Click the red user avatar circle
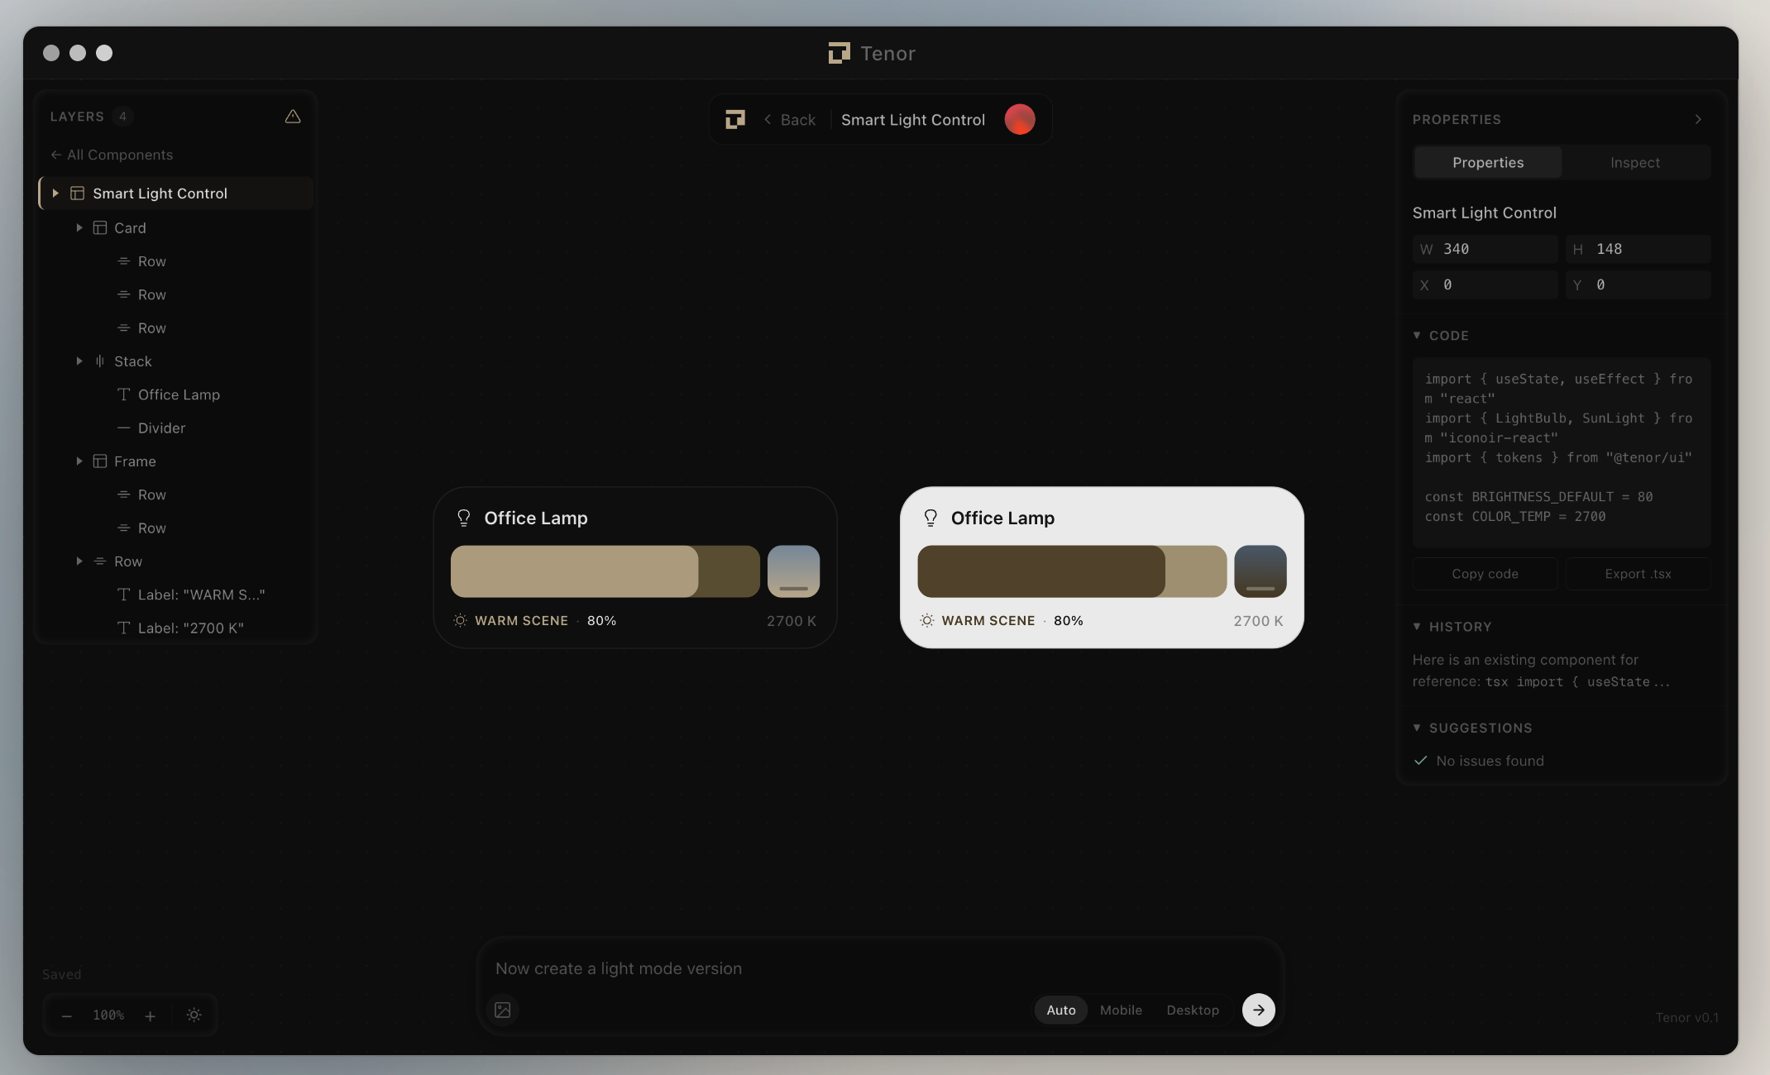The width and height of the screenshot is (1770, 1075). click(x=1019, y=120)
